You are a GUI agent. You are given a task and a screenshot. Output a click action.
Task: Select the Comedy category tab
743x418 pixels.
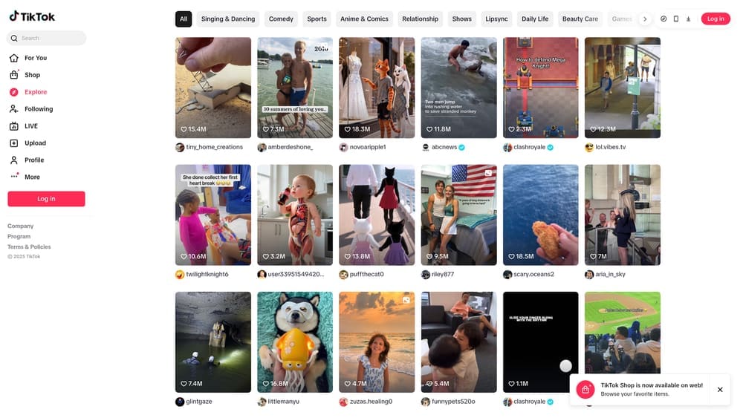point(281,19)
